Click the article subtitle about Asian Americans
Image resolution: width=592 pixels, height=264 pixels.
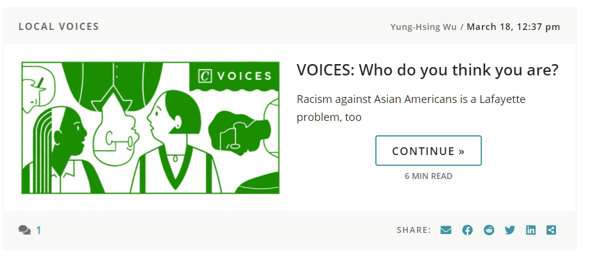pos(411,108)
